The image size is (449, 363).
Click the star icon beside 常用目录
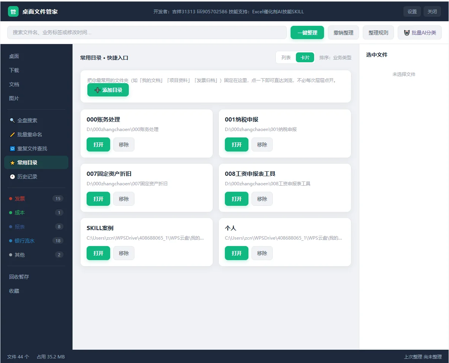[12, 163]
